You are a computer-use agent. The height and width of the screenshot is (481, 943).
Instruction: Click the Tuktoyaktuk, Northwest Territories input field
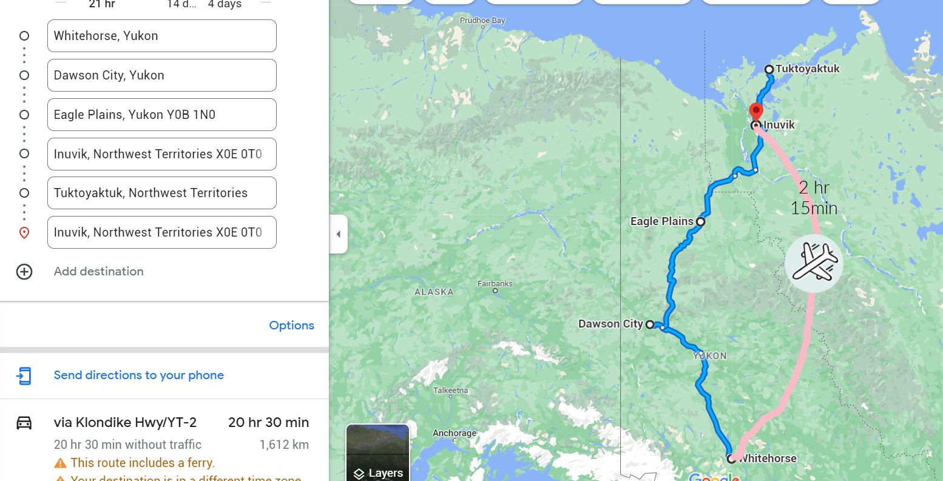(x=162, y=193)
